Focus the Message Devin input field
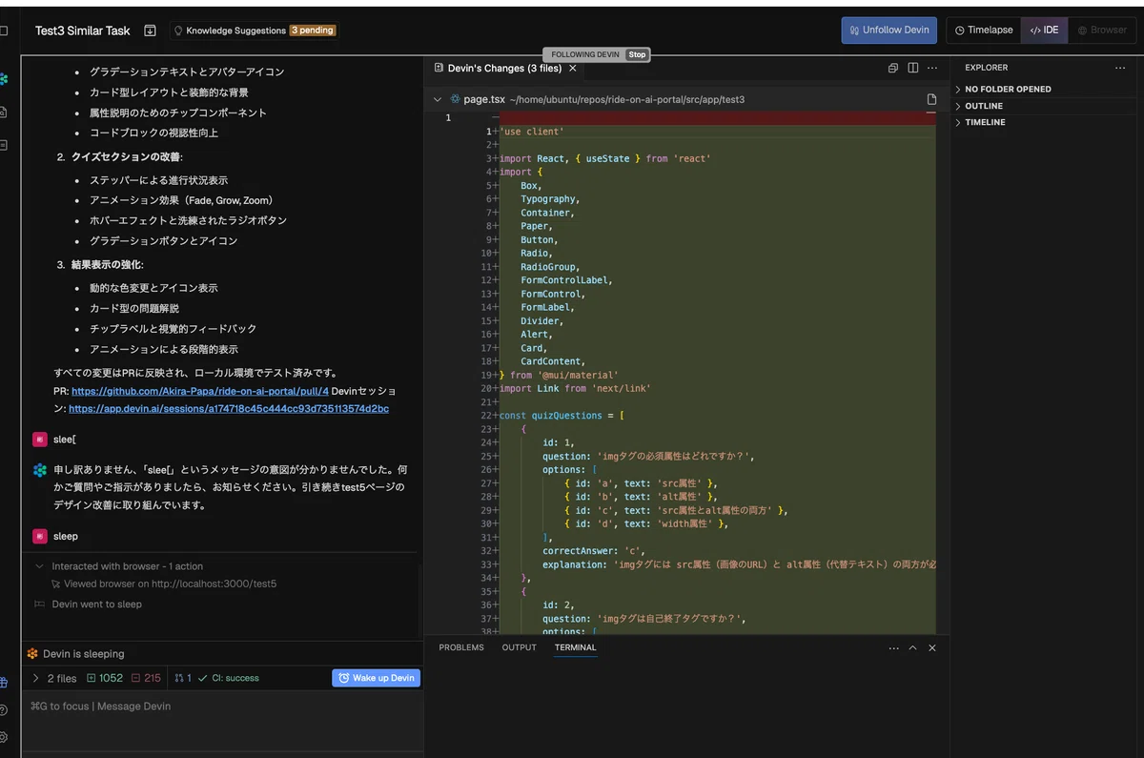 tap(222, 707)
